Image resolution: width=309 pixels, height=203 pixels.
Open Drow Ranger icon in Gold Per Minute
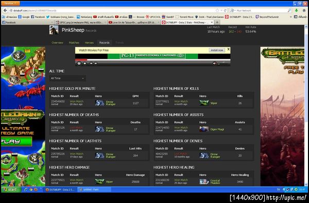point(100,103)
